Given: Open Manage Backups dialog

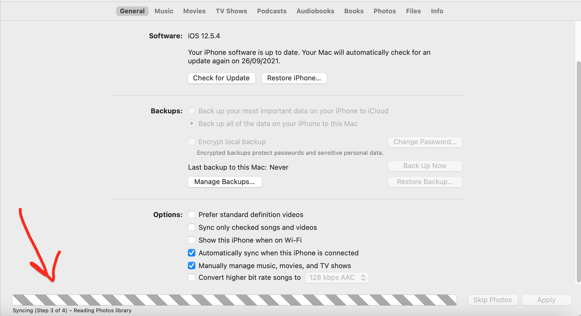Looking at the screenshot, I should (x=225, y=182).
